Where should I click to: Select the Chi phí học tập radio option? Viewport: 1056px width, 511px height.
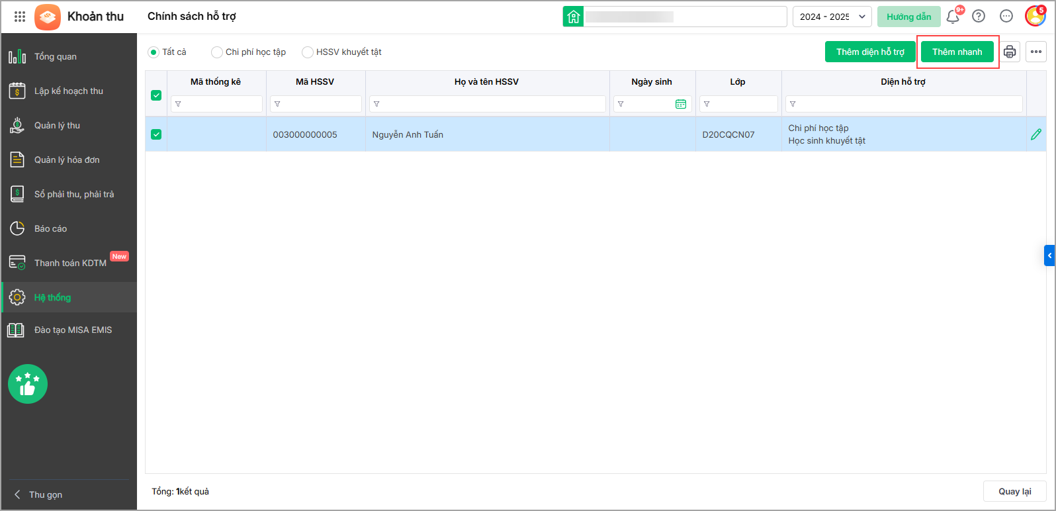(249, 52)
